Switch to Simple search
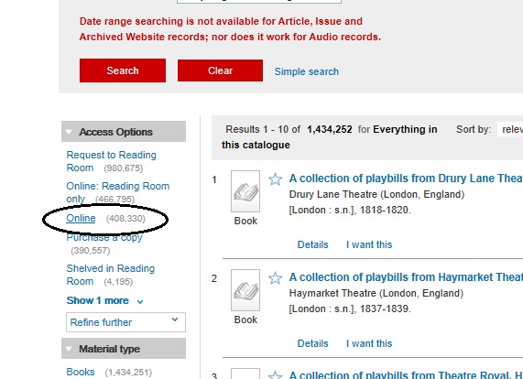Viewport: 523px width, 379px height. click(x=307, y=71)
